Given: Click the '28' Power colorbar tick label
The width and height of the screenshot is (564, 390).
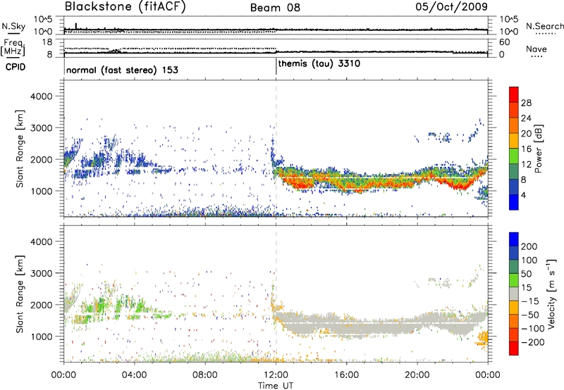Looking at the screenshot, I should click(x=526, y=103).
